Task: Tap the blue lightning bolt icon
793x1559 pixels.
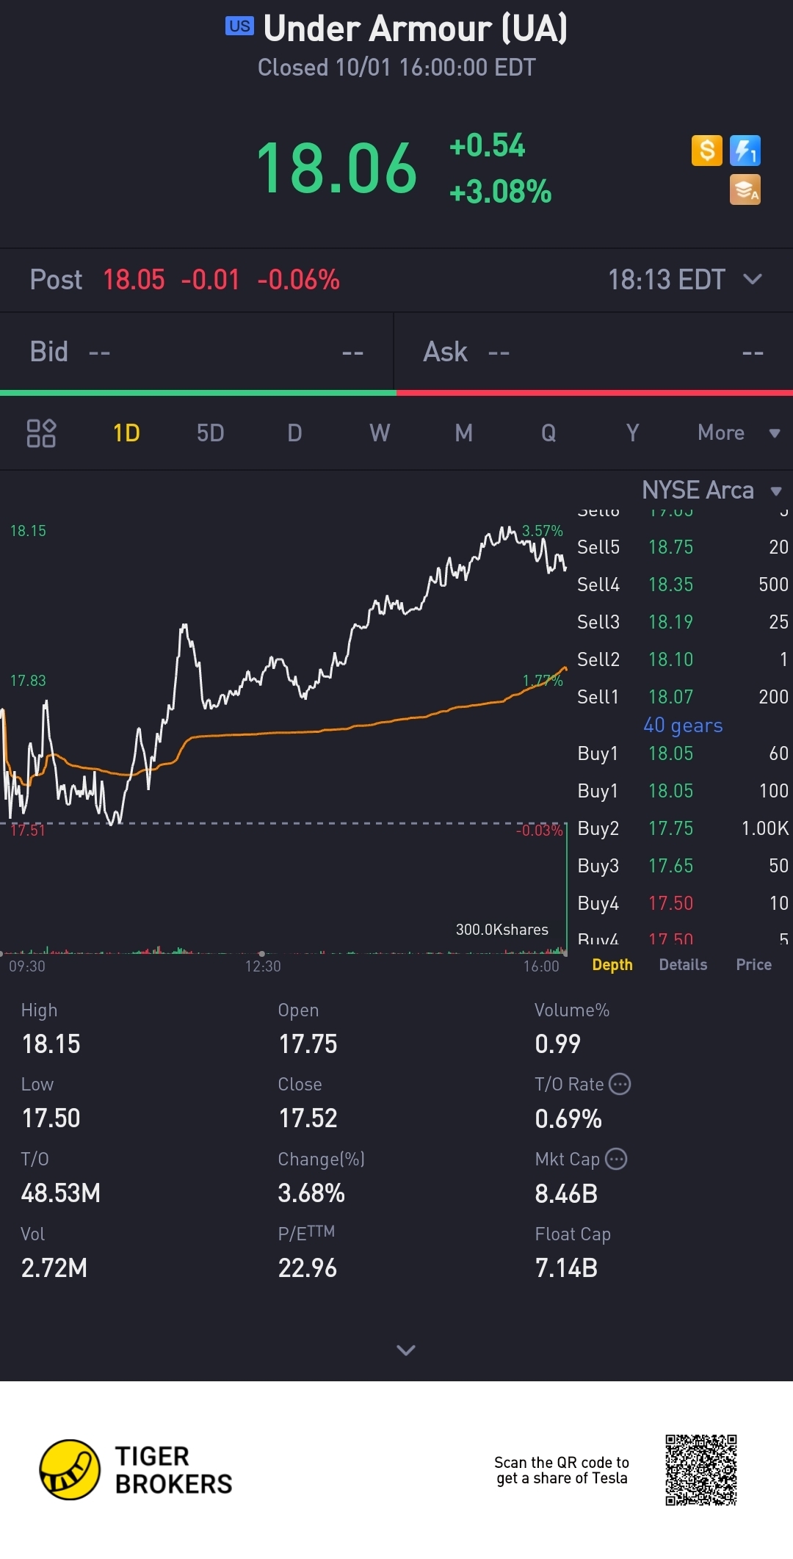Action: click(745, 151)
